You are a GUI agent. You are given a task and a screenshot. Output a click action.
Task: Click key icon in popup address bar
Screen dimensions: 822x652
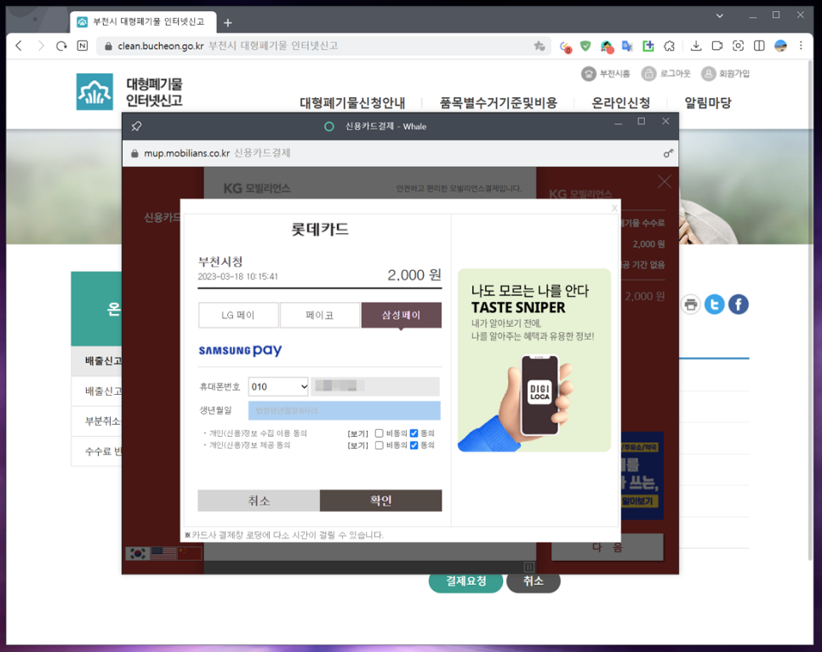(x=668, y=153)
